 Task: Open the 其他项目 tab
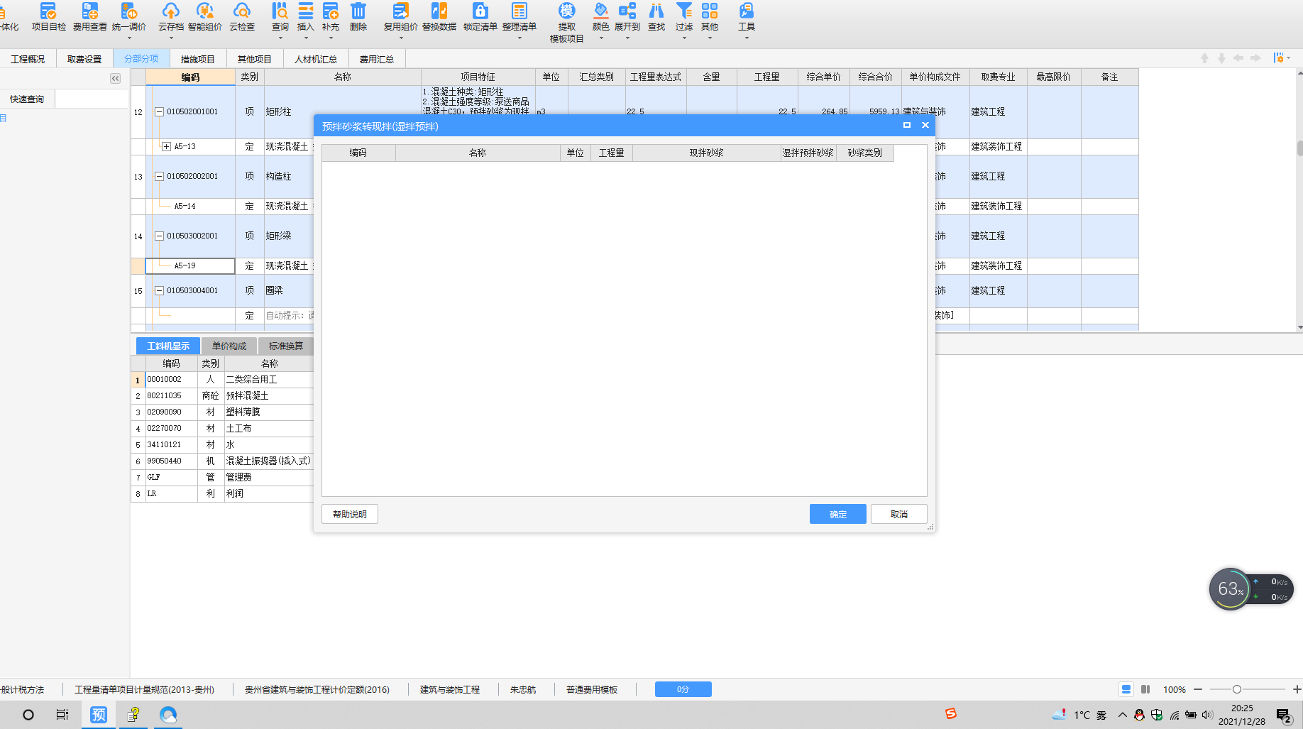tap(255, 59)
